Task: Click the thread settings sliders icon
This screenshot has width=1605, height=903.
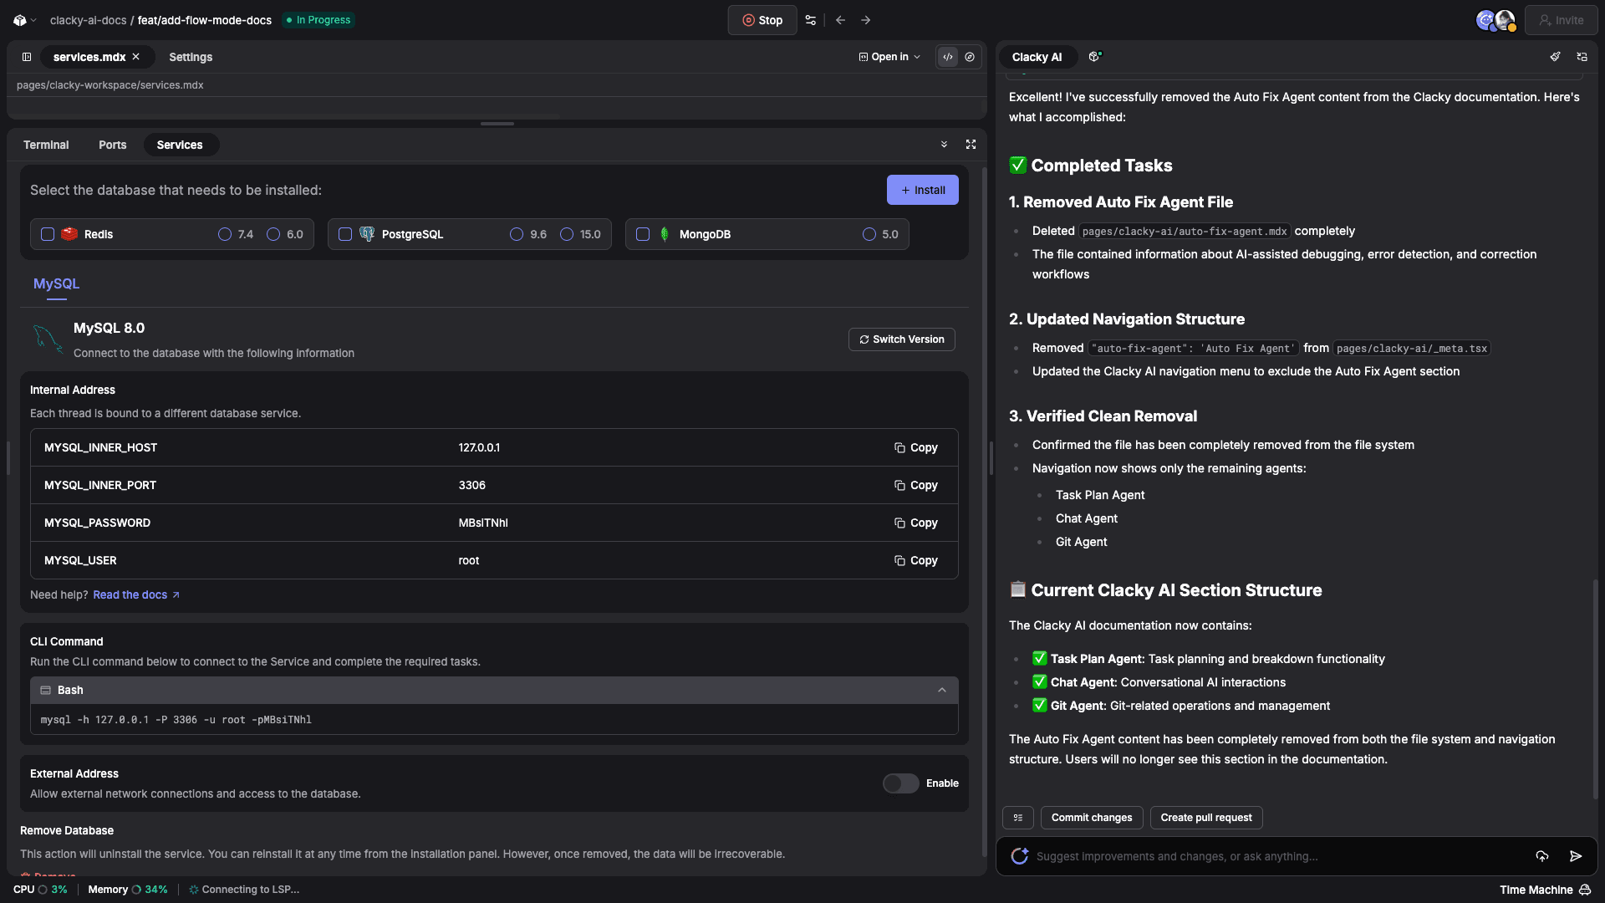Action: pos(810,20)
